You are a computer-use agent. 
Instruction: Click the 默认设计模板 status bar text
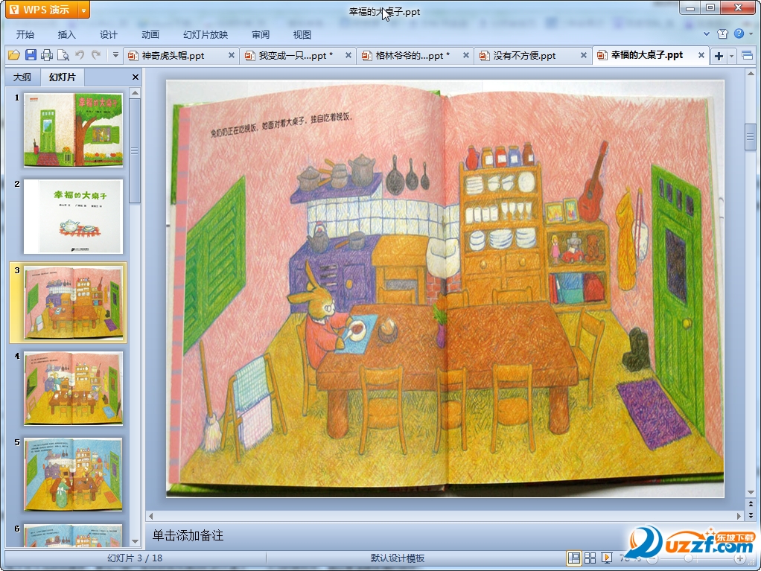click(398, 558)
